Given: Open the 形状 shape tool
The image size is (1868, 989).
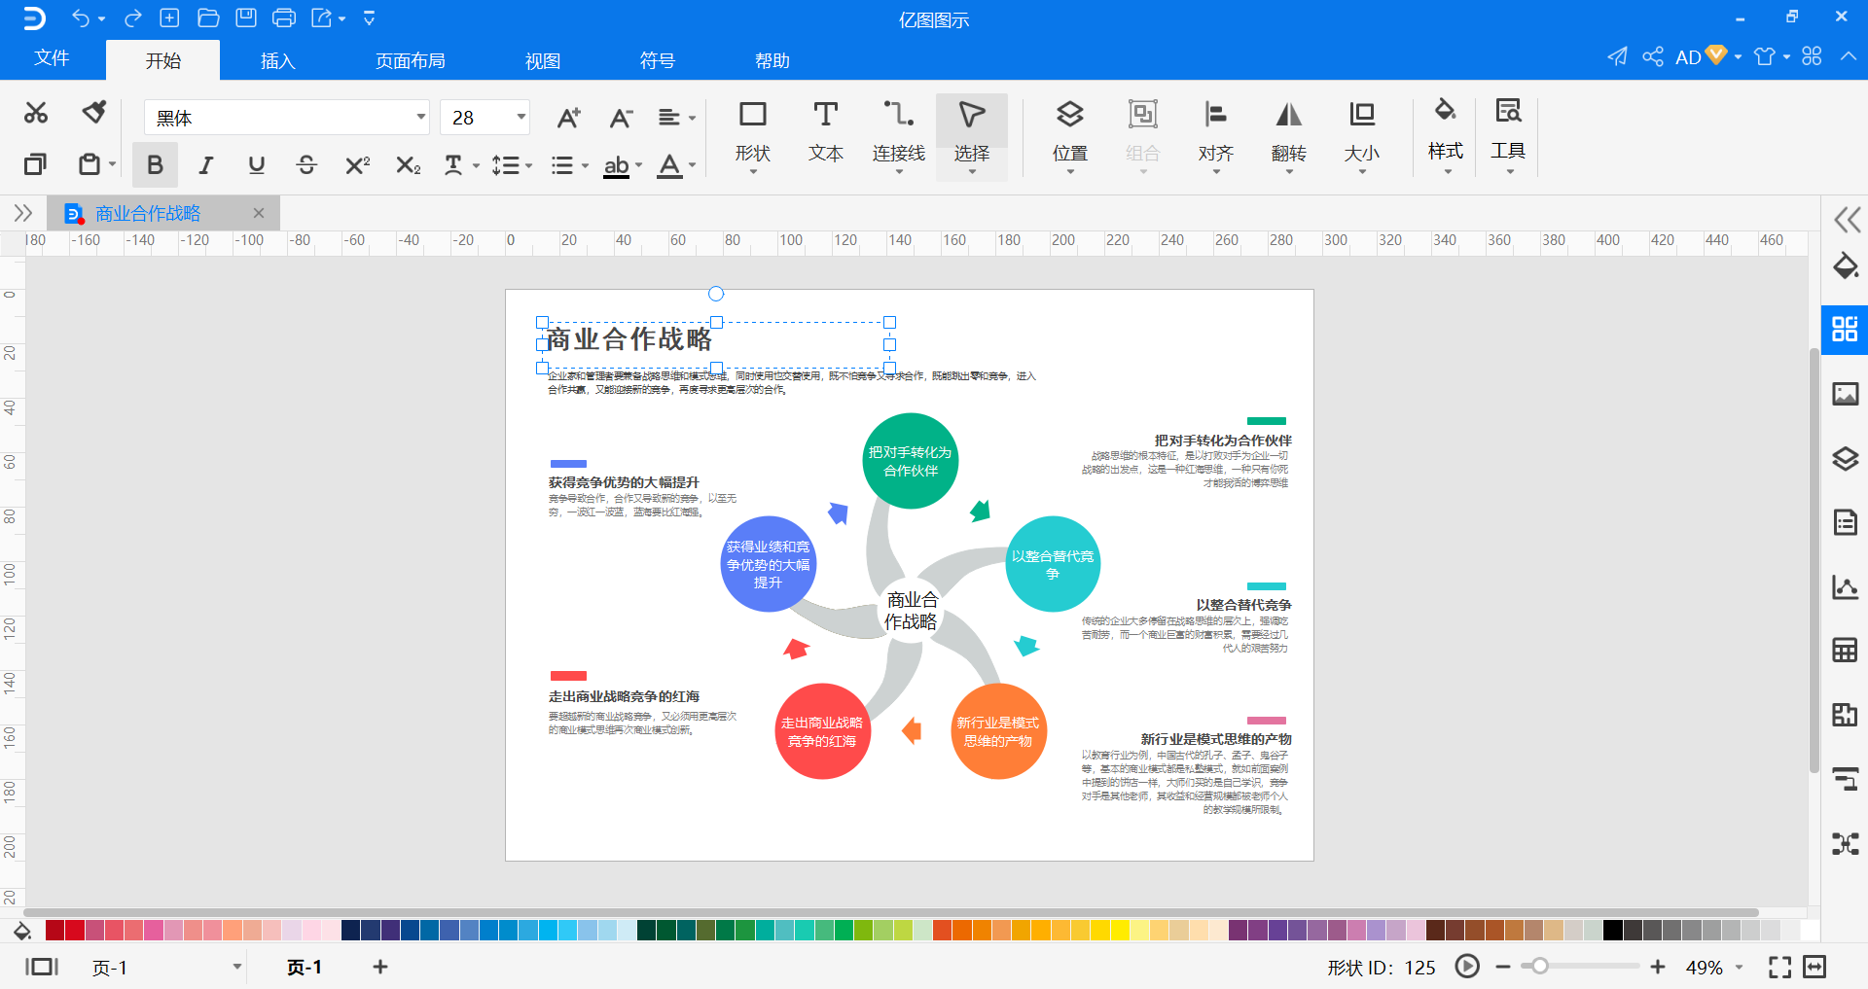Looking at the screenshot, I should (x=753, y=135).
